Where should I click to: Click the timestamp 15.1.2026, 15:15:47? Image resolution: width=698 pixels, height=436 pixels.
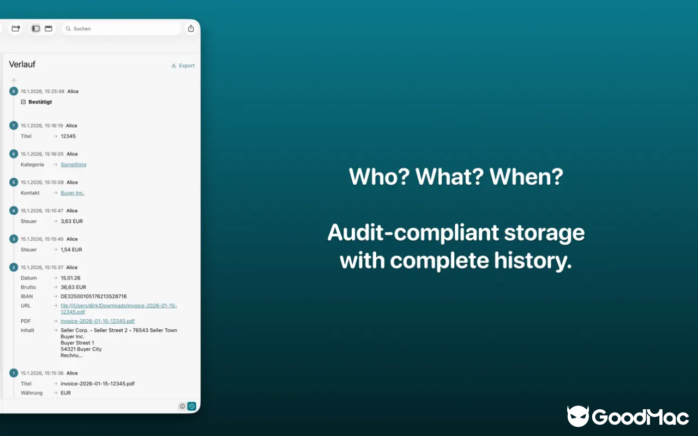pos(42,211)
